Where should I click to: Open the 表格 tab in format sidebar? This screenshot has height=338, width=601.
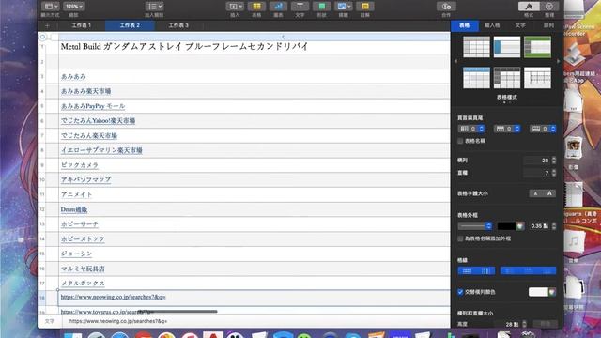[465, 25]
